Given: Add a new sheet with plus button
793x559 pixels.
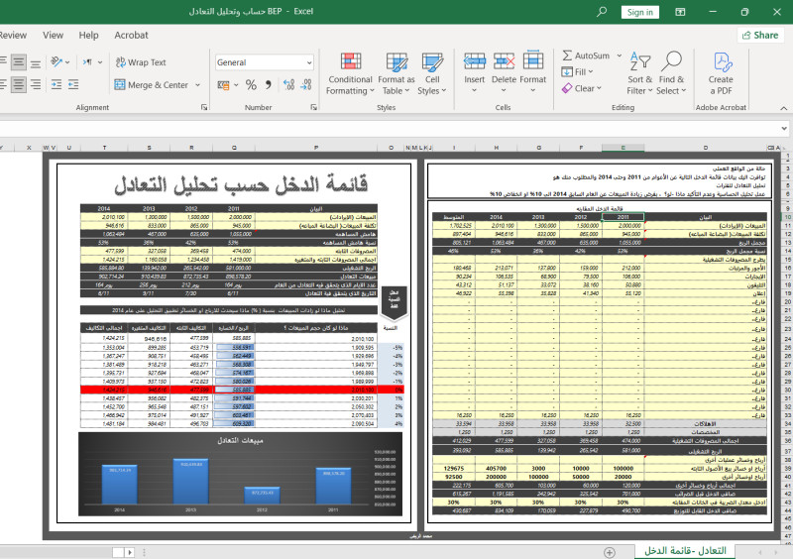Looking at the screenshot, I should [610, 550].
